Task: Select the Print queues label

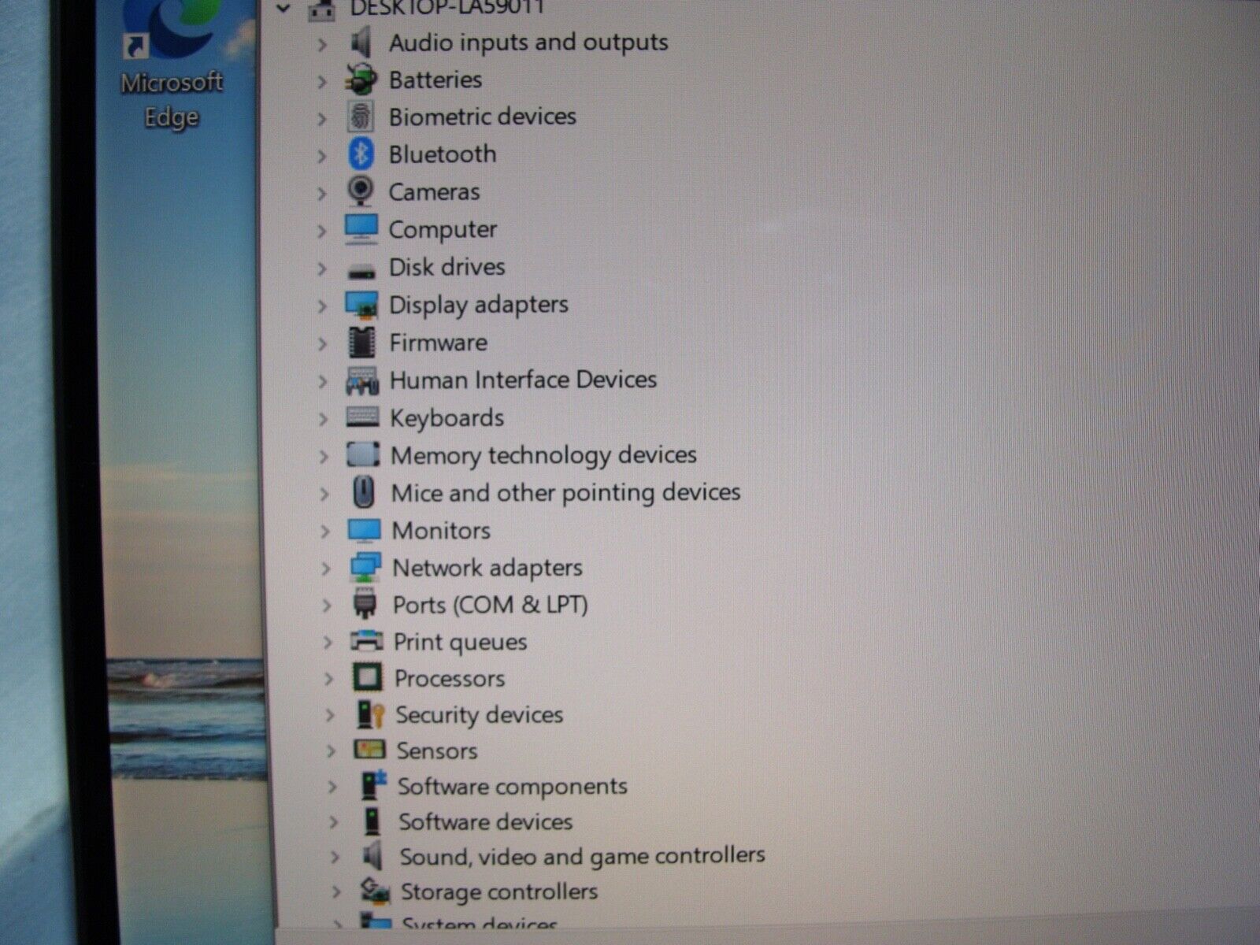Action: [x=460, y=643]
